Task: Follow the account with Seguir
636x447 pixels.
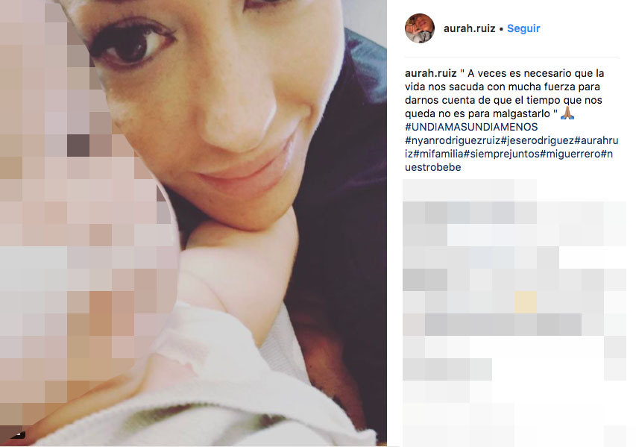Action: pos(523,28)
